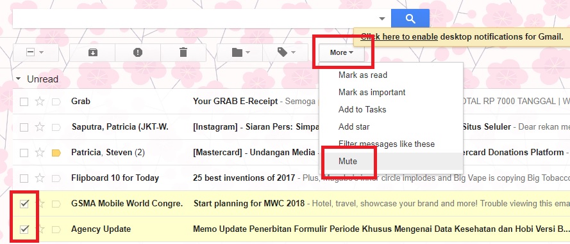
Task: Open 'Memo Update Penerbitan Formulir' email
Action: pyautogui.click(x=381, y=229)
